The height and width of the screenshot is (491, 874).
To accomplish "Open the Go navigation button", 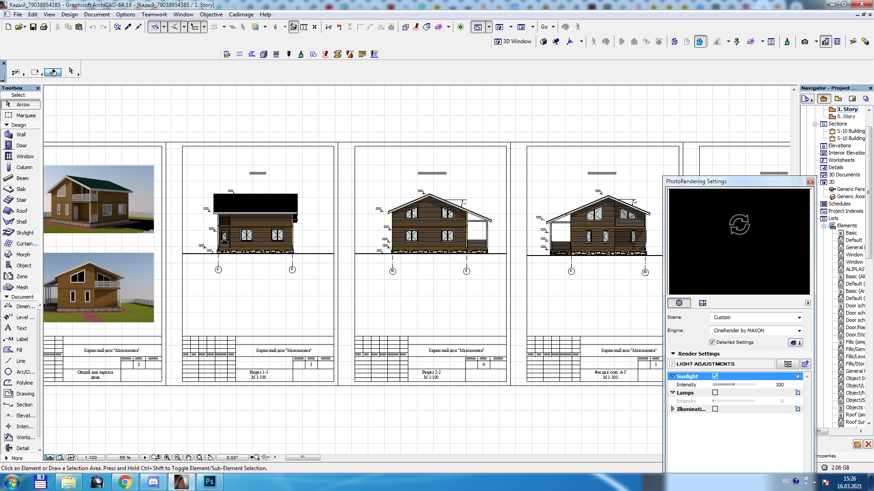I will tap(548, 27).
